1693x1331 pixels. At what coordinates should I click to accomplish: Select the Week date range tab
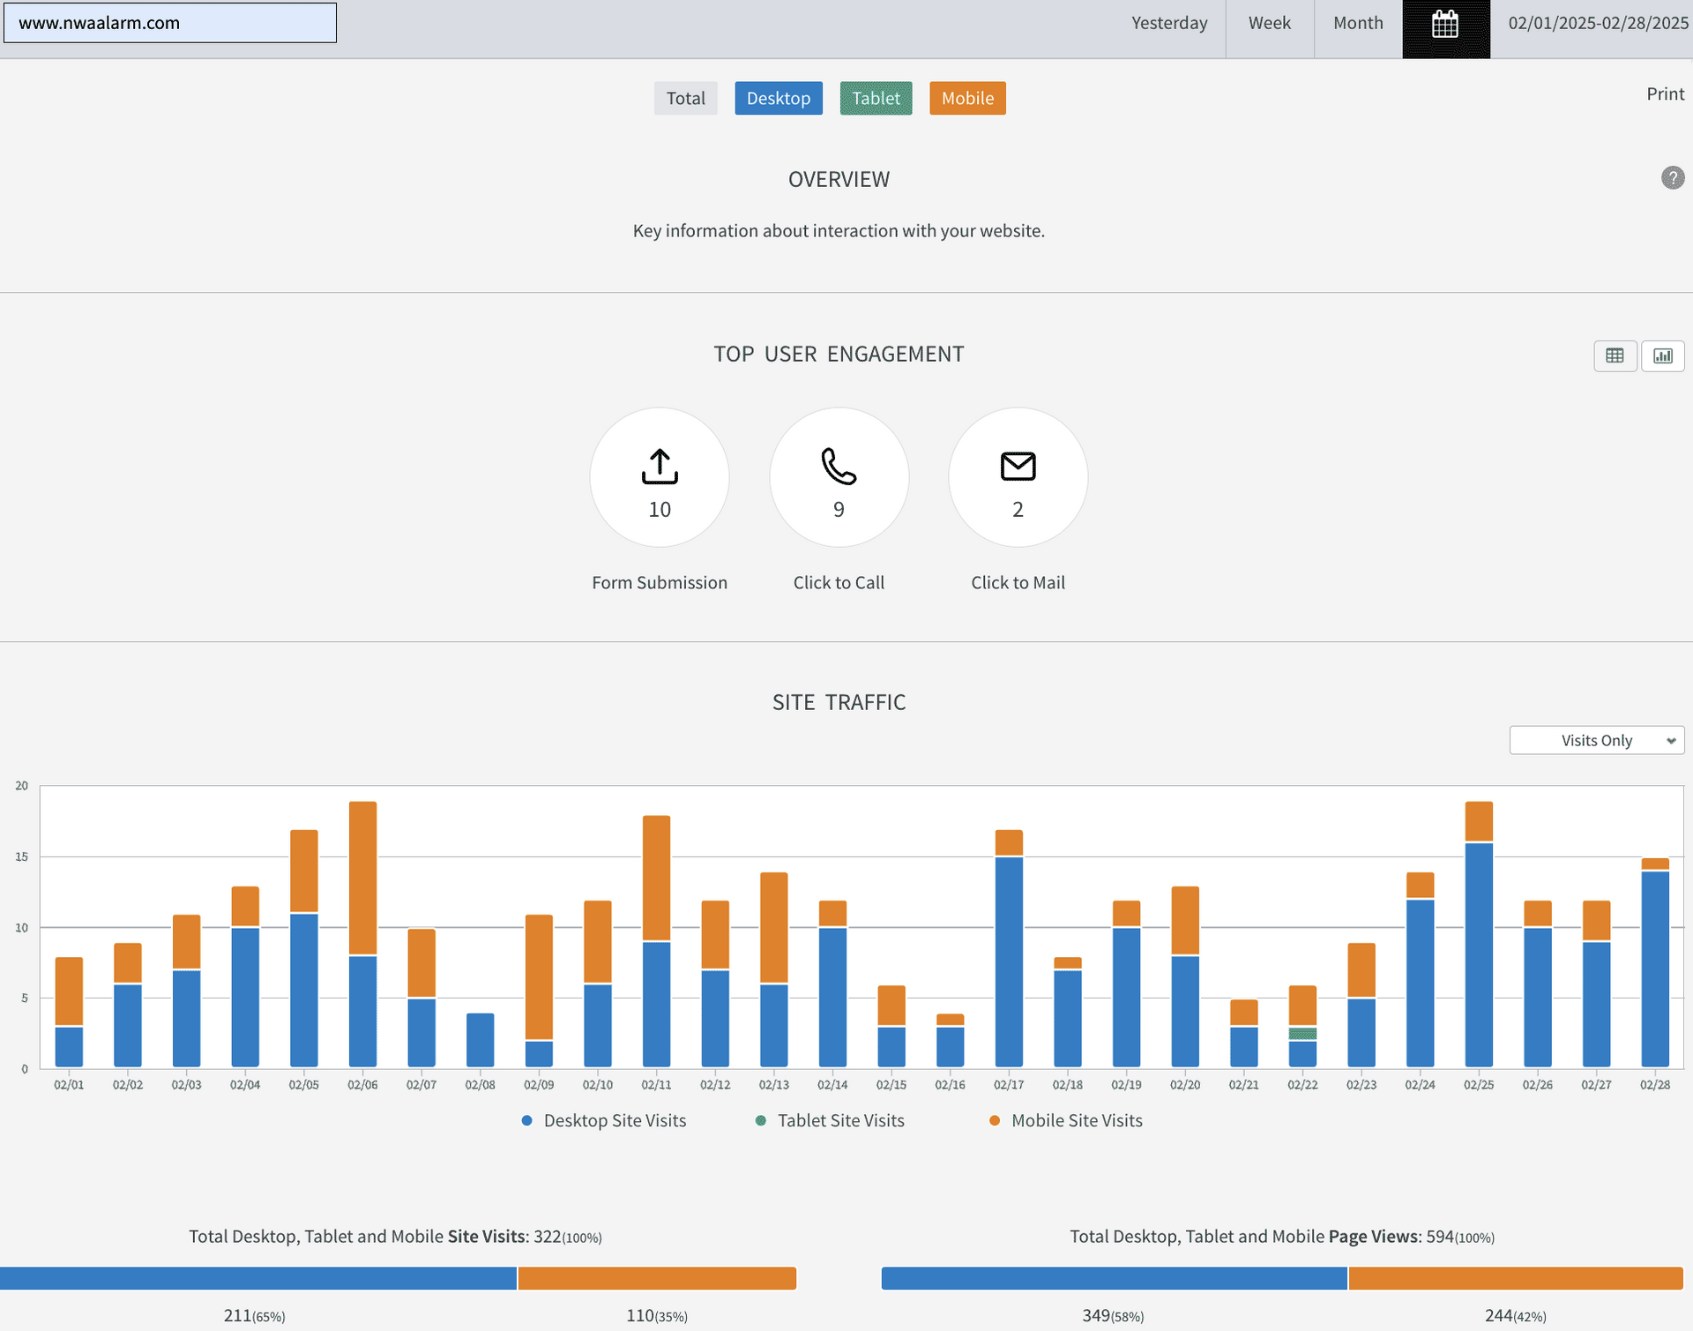tap(1269, 24)
